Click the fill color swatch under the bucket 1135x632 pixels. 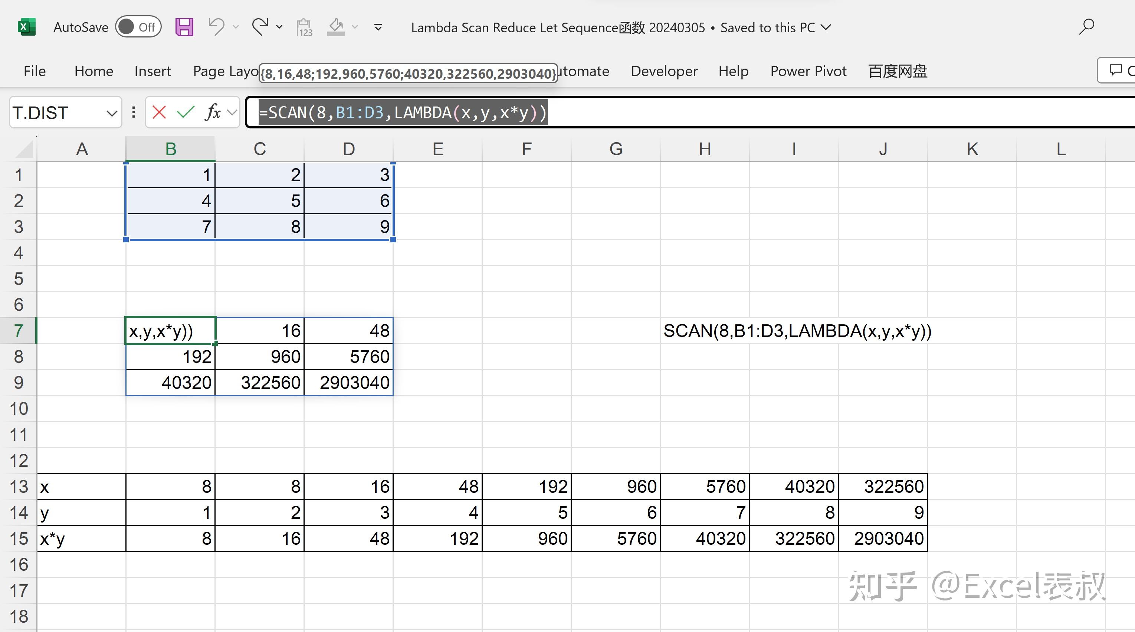(x=336, y=33)
